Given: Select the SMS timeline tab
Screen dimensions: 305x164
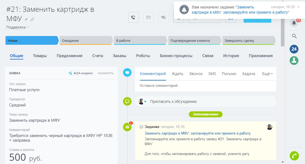Looking at the screenshot, I should 212,74.
